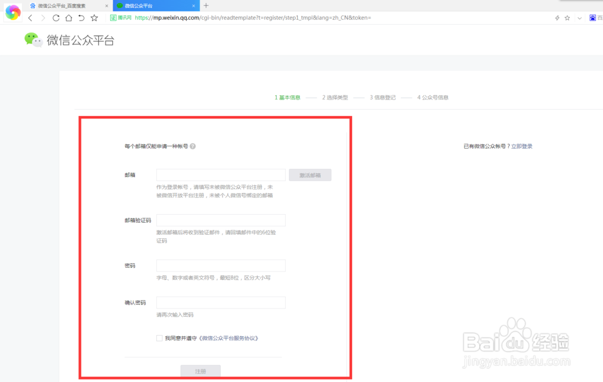Close the 微信公众平台_百度搜索 tab

point(107,6)
